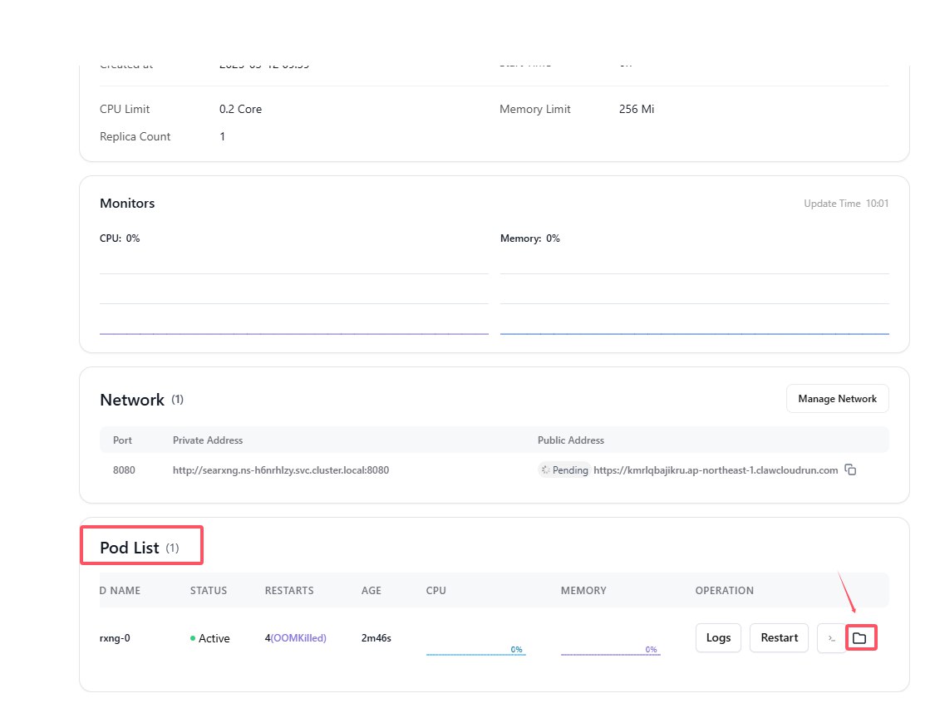This screenshot has height=708, width=935.
Task: Restart the rxng-0 pod
Action: coord(779,637)
